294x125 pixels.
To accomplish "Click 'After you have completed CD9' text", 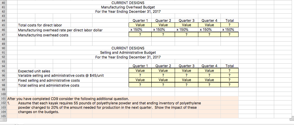I will tap(68, 99).
